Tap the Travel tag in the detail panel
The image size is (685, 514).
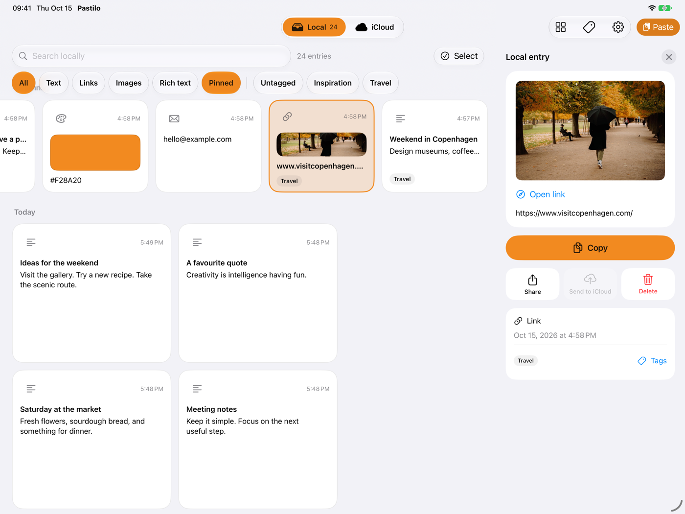[526, 361]
